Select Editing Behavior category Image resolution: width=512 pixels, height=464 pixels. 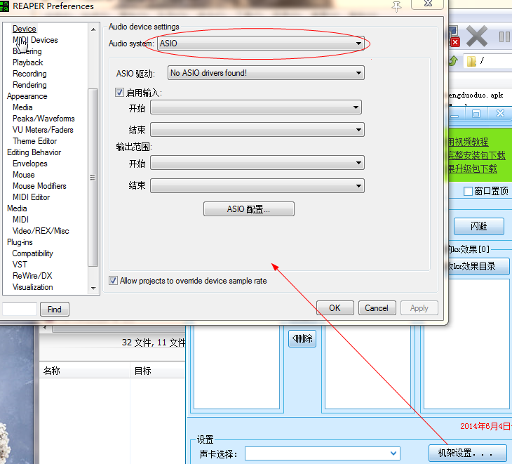[34, 152]
